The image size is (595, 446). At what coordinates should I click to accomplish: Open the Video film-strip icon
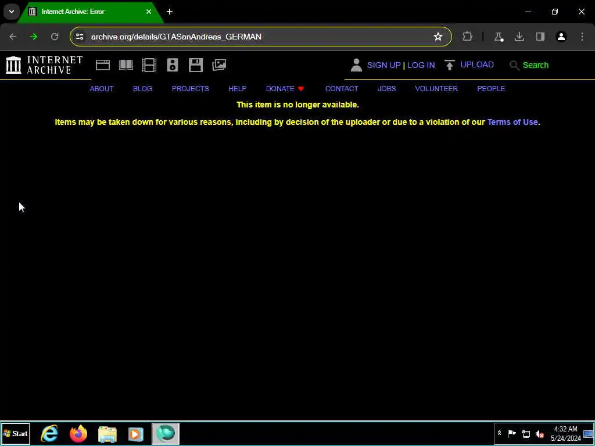[149, 65]
